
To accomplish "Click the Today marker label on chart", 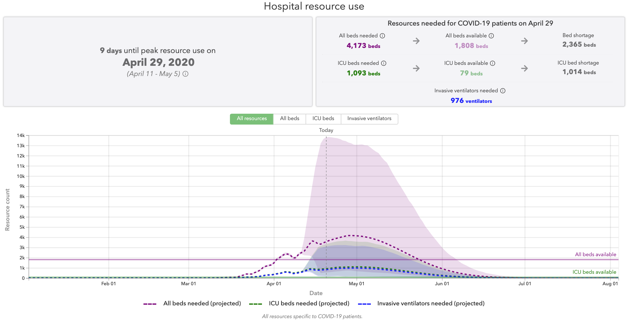I will pyautogui.click(x=326, y=130).
